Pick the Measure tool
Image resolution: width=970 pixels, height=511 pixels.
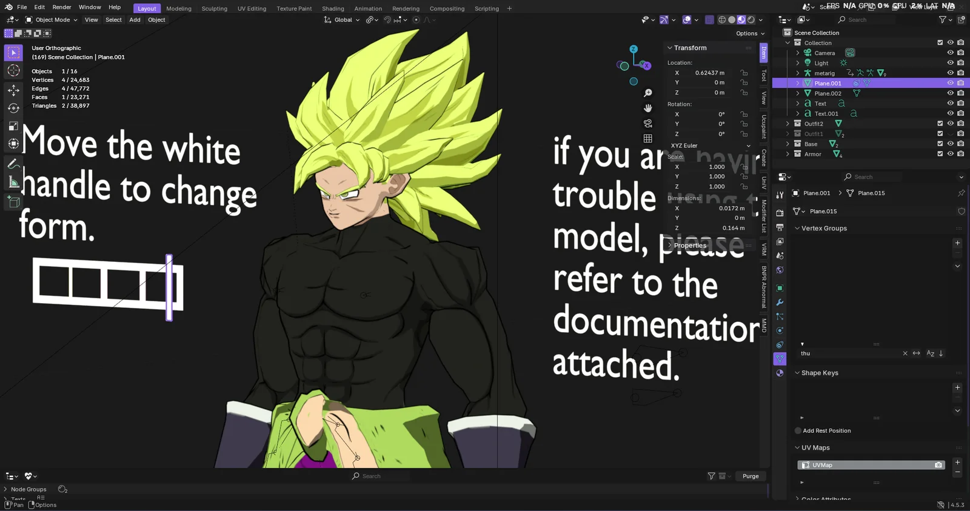13,182
